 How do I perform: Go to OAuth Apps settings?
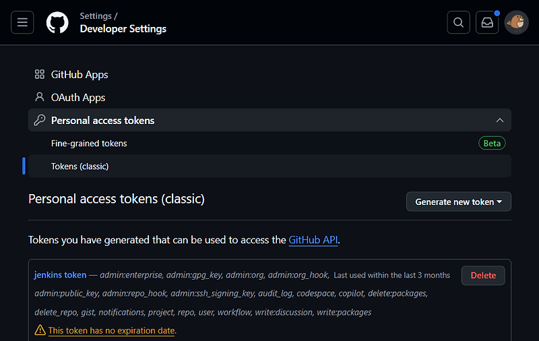(78, 98)
